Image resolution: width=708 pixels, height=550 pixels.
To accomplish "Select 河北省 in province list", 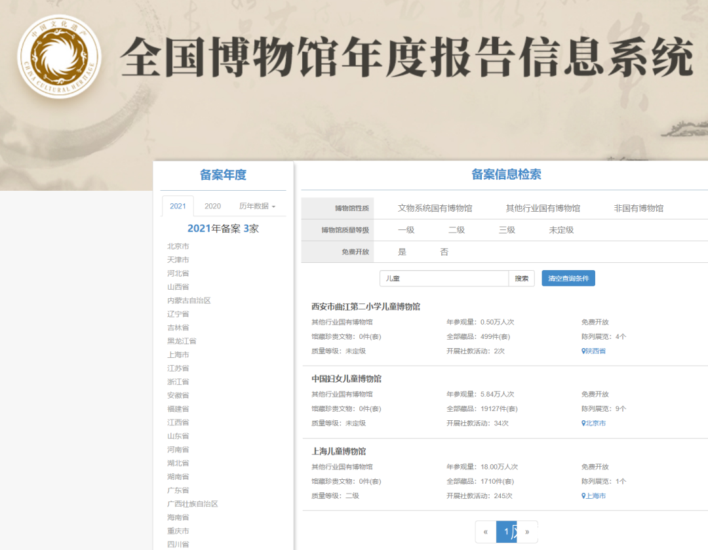I will click(x=178, y=273).
